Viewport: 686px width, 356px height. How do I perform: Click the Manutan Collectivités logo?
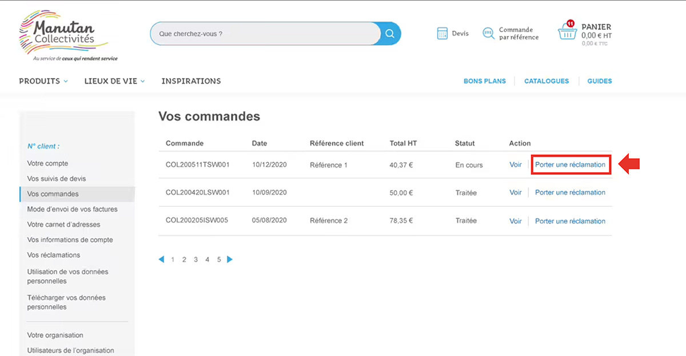(x=64, y=34)
